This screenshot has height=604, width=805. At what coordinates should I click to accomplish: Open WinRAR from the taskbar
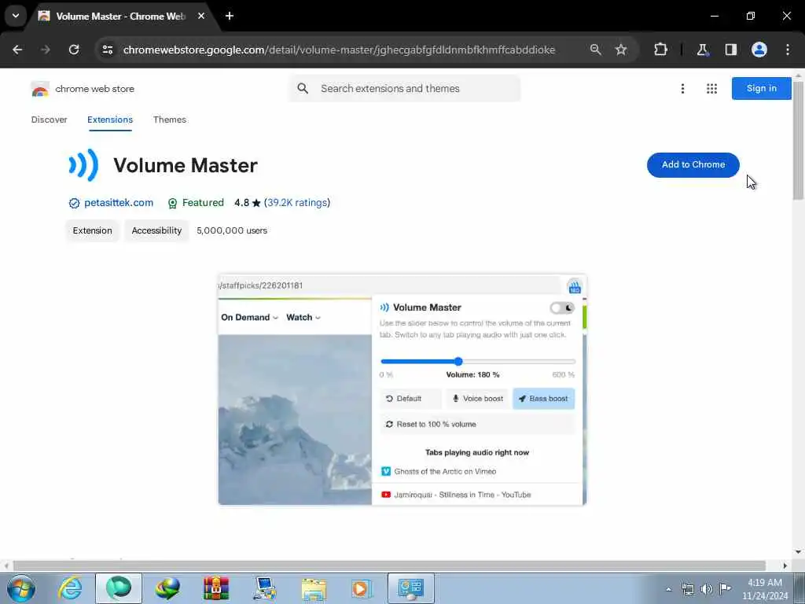216,588
